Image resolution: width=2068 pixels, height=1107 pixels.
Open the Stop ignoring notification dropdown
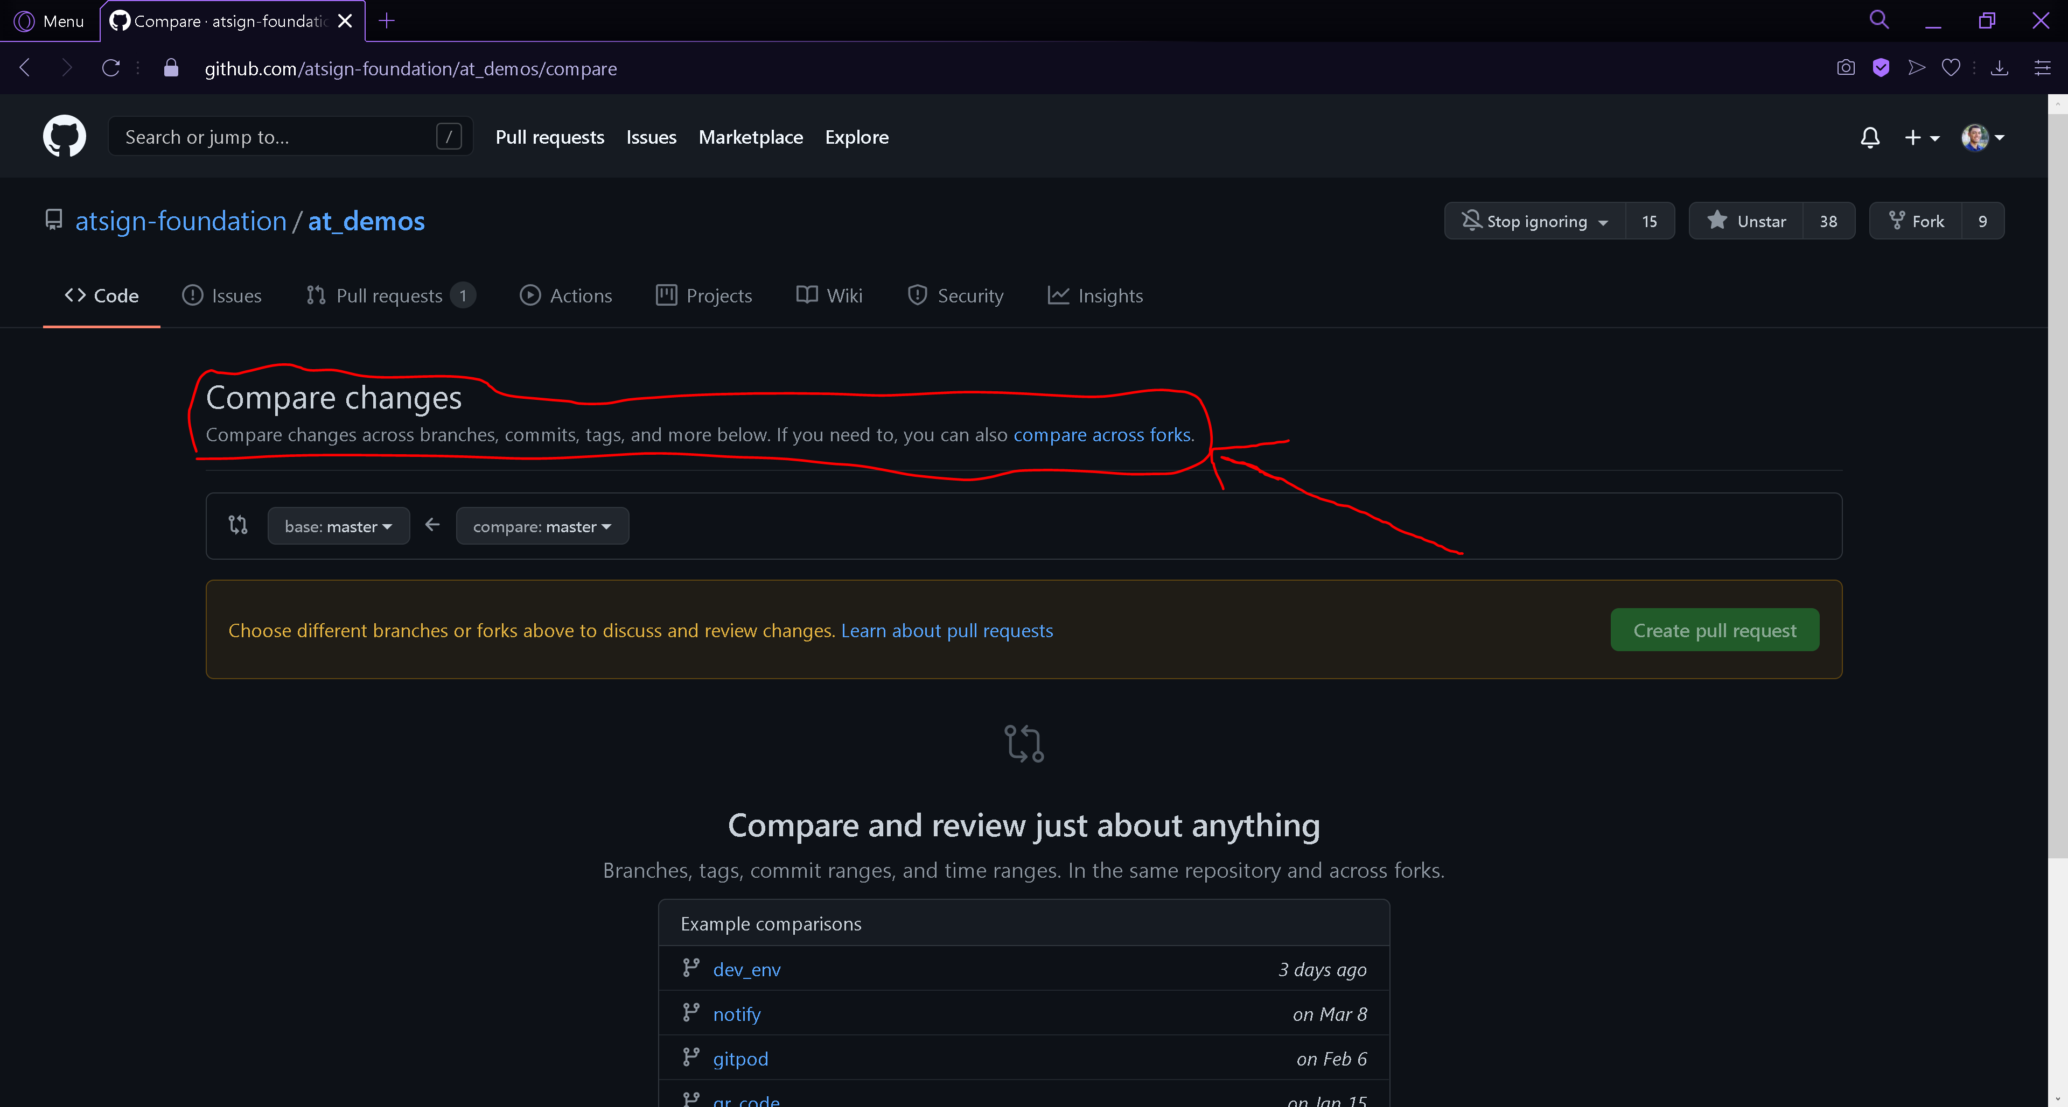[1535, 221]
